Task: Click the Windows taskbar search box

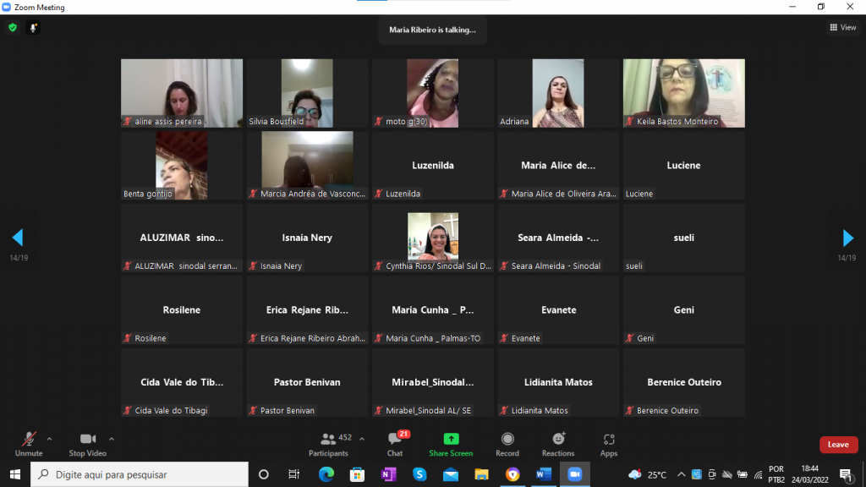Action: click(140, 474)
